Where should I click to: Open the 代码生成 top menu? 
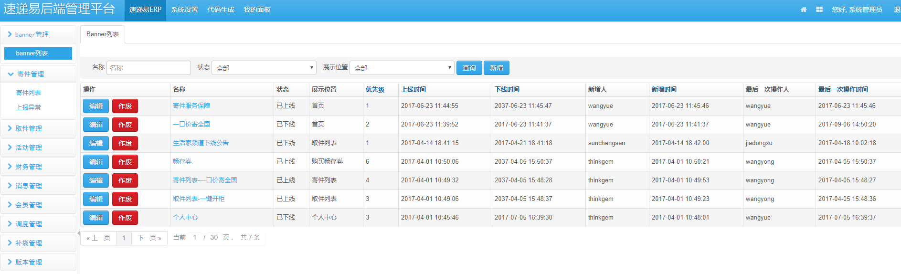221,10
